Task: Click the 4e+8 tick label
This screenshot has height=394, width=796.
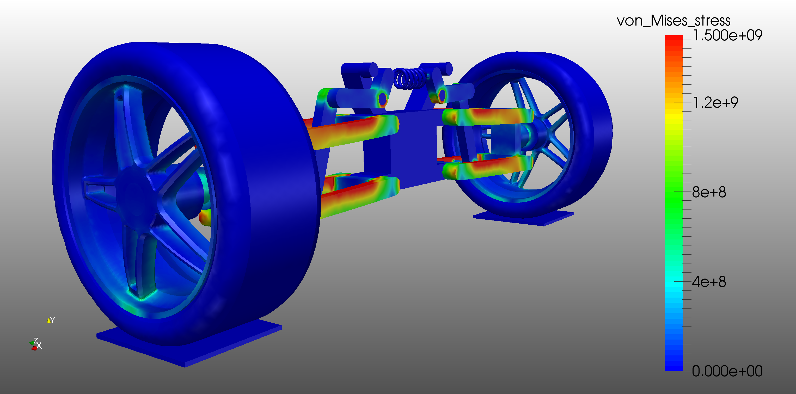Action: coord(709,281)
